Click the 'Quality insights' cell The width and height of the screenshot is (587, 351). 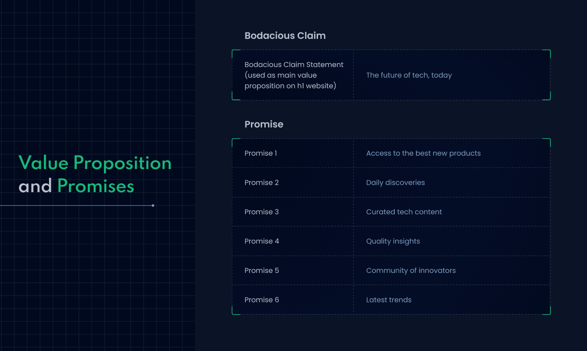(452, 241)
